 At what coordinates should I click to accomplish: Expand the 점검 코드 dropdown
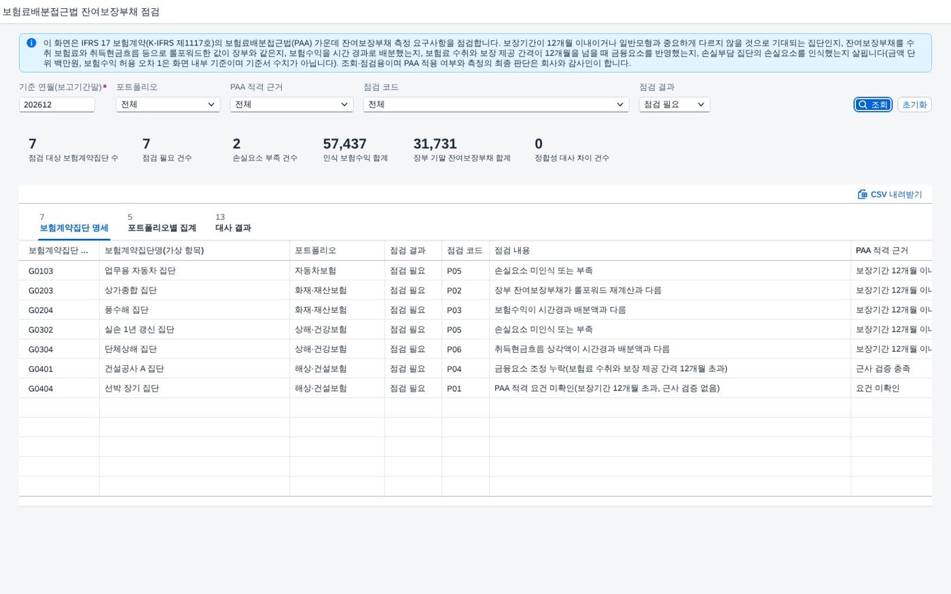[496, 105]
